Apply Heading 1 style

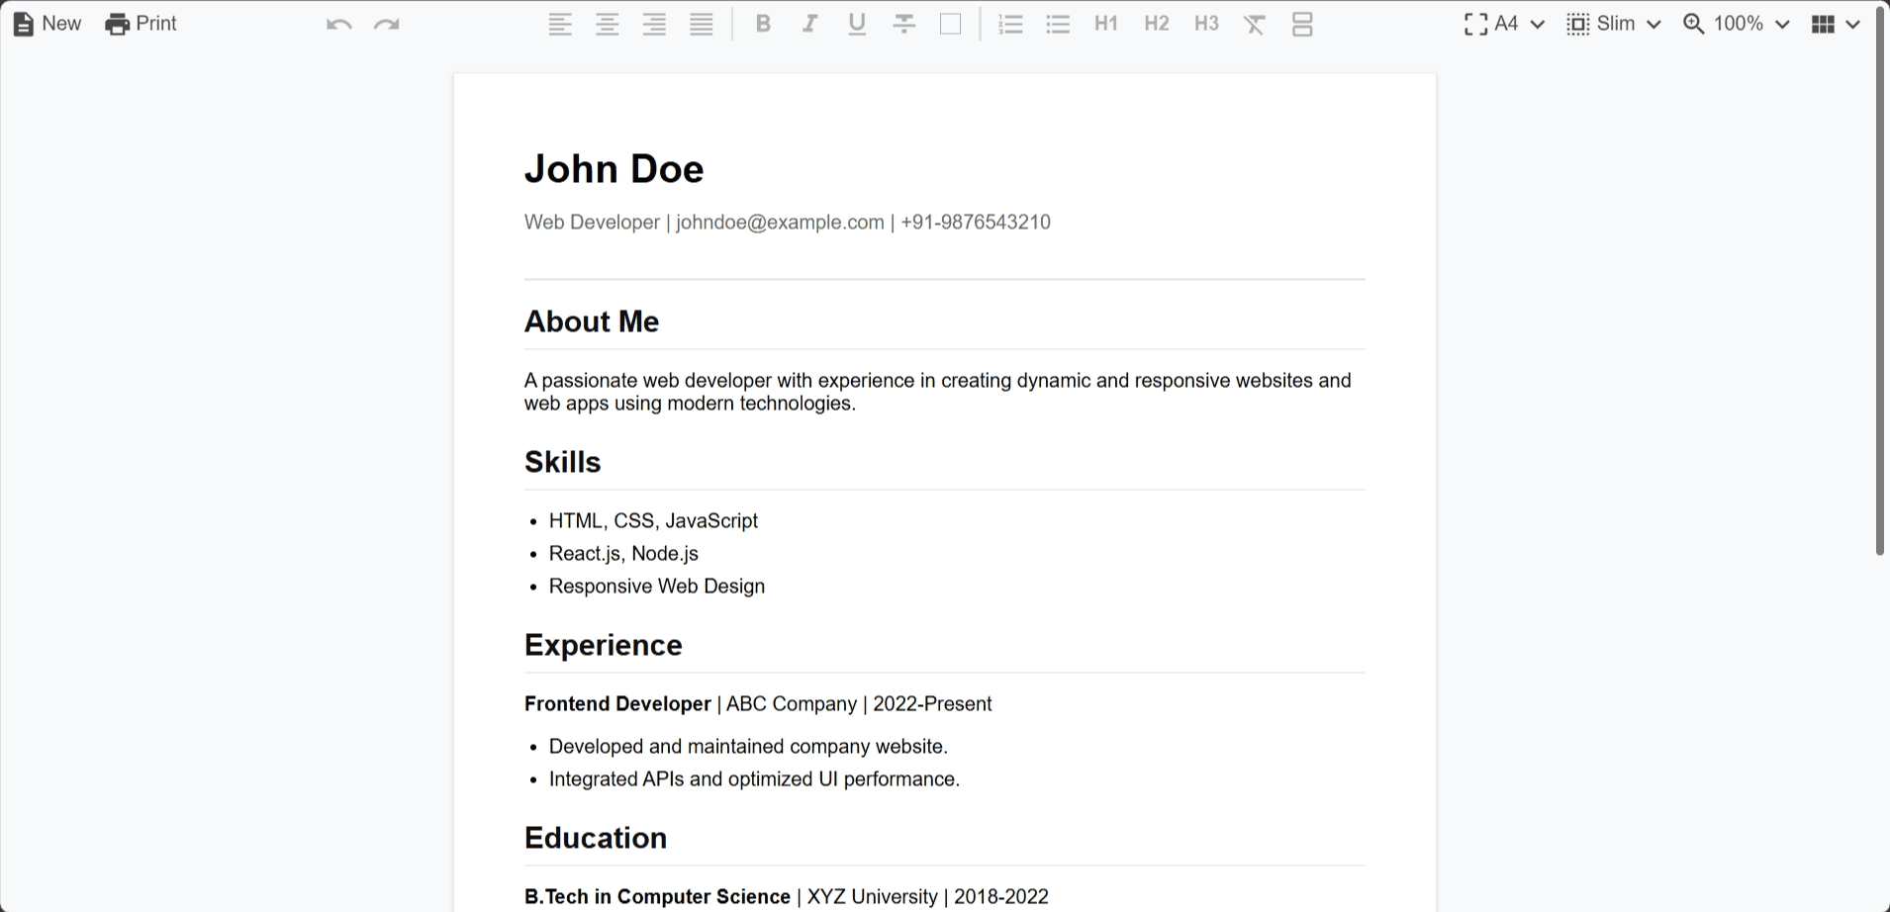1105,23
